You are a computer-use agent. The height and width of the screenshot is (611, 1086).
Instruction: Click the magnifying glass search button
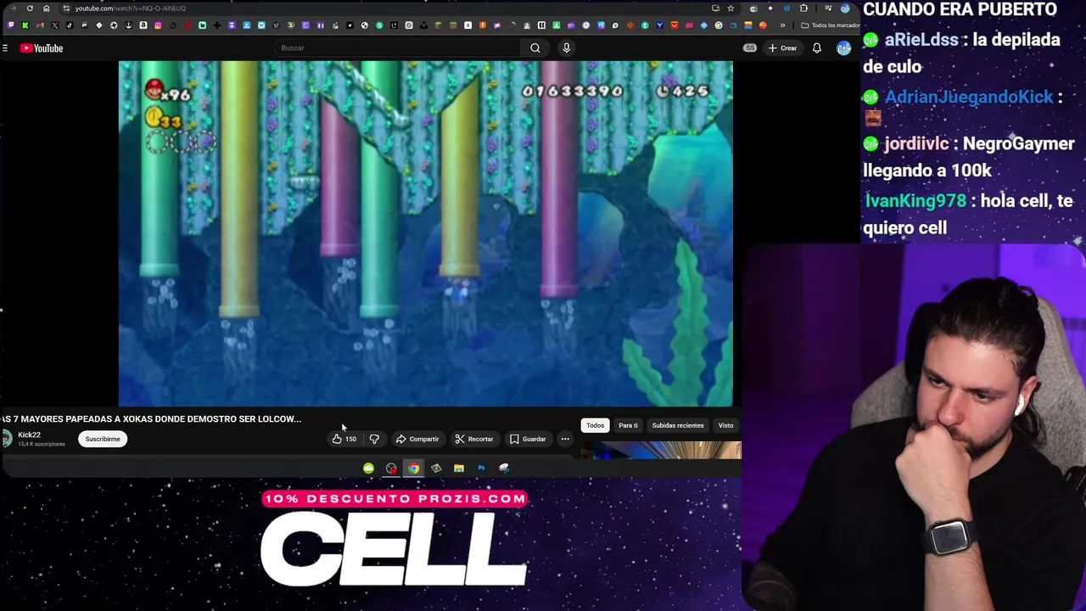click(x=535, y=48)
